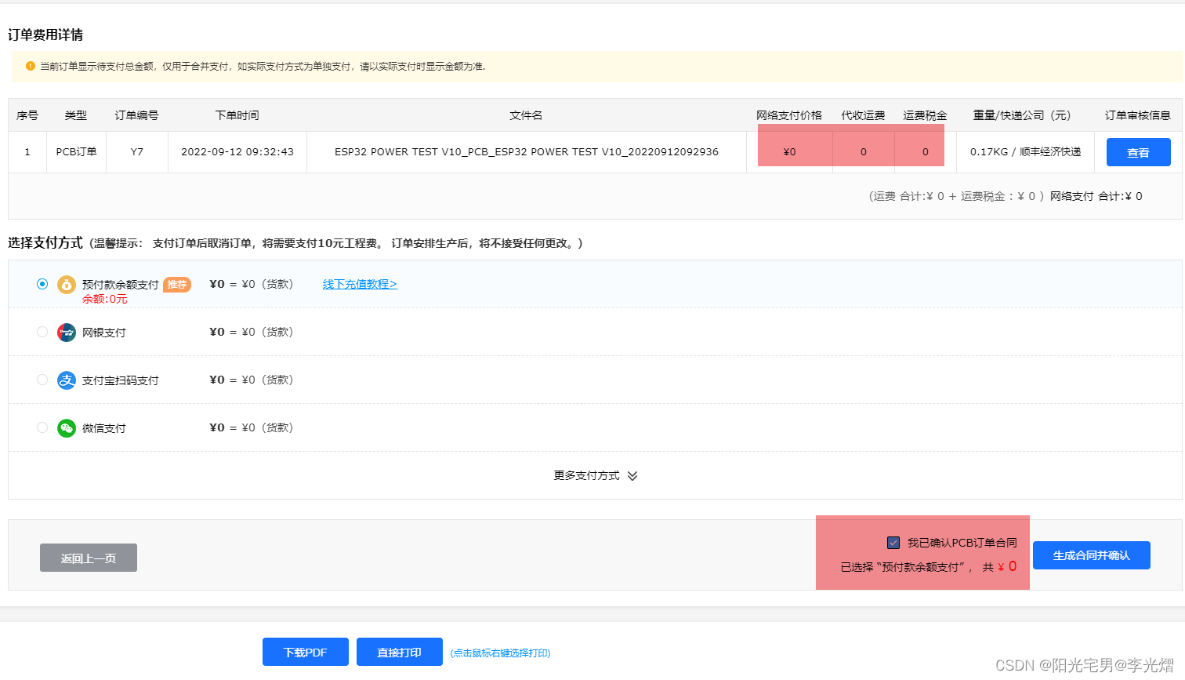Click the 查看 order review button

pos(1138,152)
